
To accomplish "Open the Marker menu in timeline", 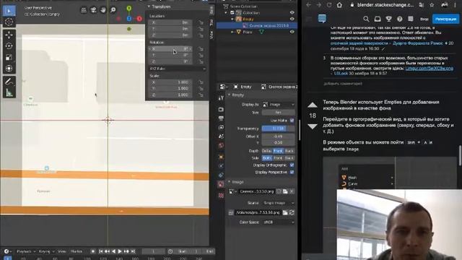I will click(x=77, y=251).
